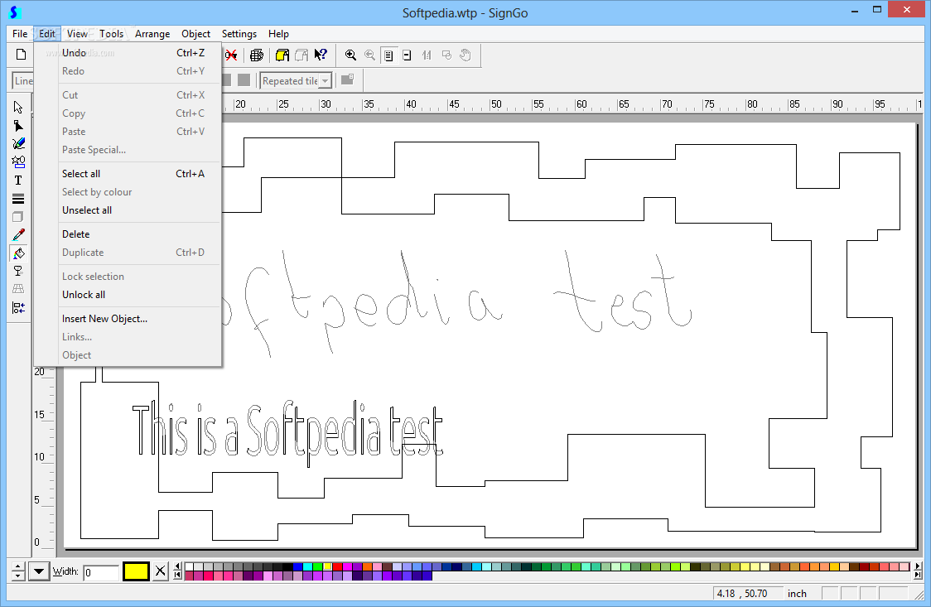Click the greyed-out vinyl roll icon
This screenshot has width=931, height=607.
[301, 55]
